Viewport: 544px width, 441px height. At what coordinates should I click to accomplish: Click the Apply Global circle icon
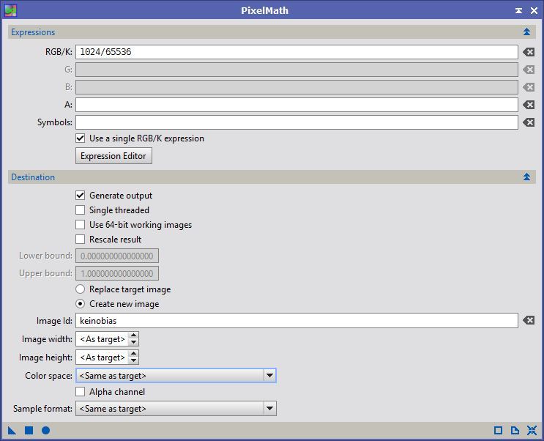coord(45,431)
